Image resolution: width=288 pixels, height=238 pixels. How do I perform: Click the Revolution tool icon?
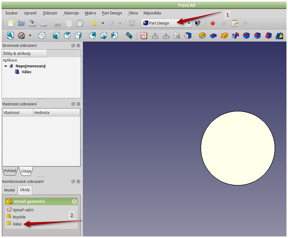pyautogui.click(x=224, y=36)
